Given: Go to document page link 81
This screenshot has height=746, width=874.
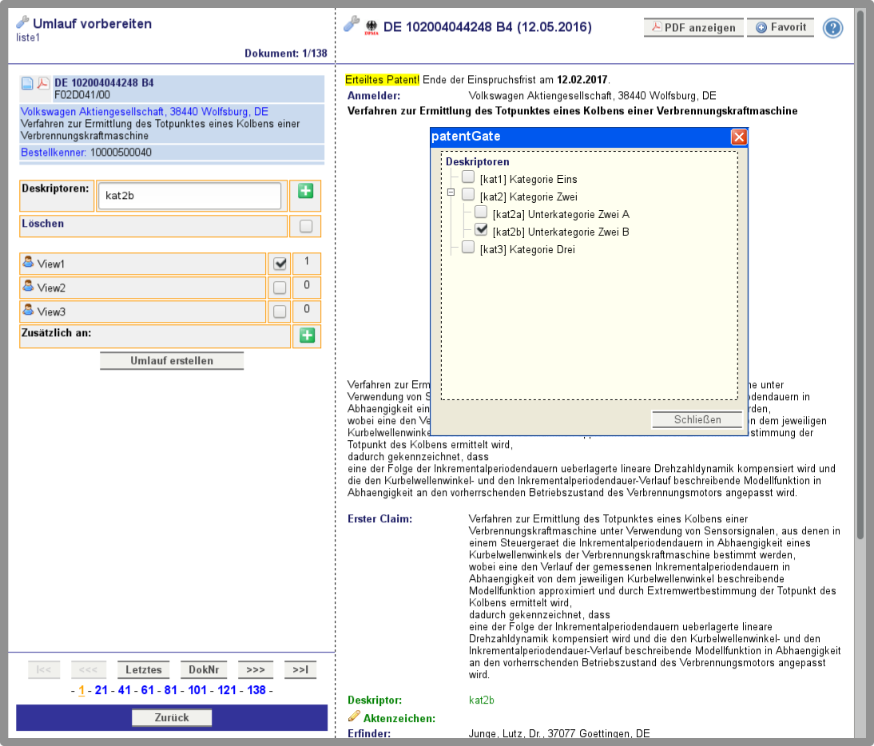Looking at the screenshot, I should click(170, 690).
